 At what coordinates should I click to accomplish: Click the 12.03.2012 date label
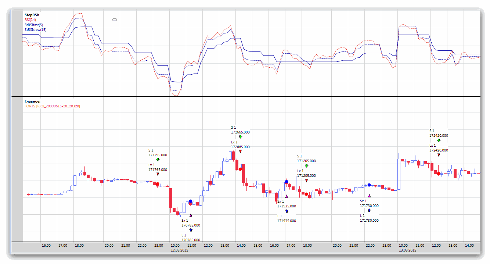coord(180,250)
